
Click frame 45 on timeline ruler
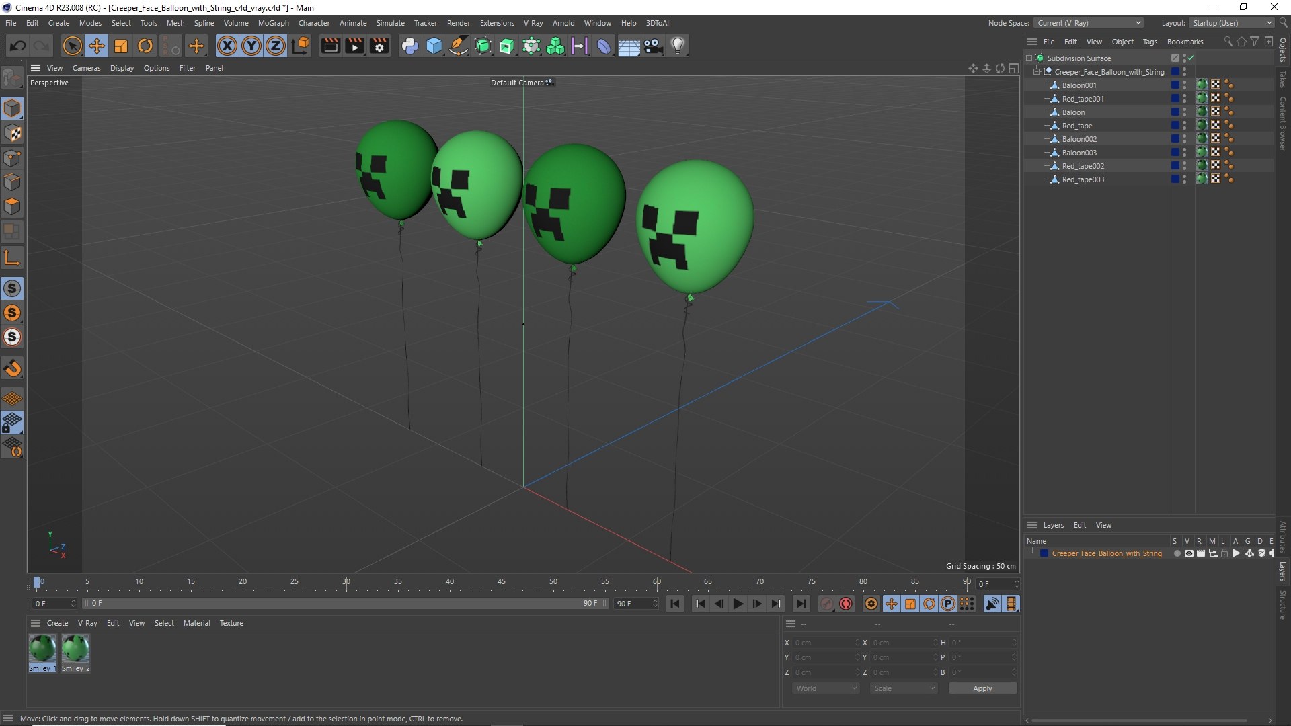[x=502, y=582]
